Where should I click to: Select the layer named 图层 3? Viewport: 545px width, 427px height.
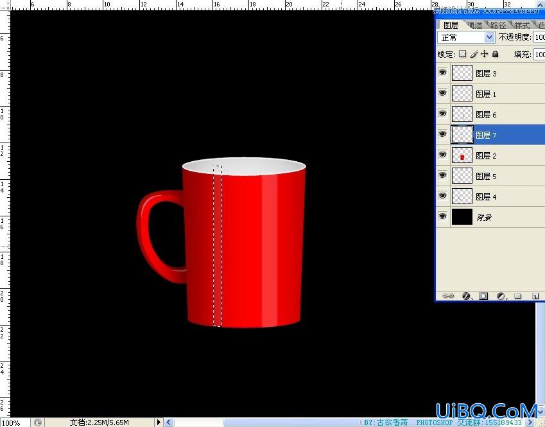click(x=486, y=73)
